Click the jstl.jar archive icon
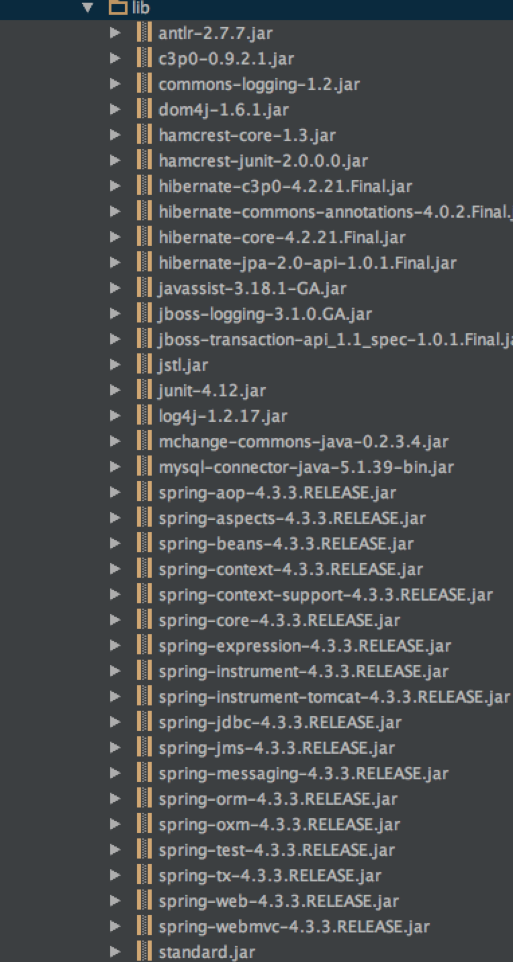The height and width of the screenshot is (962, 513). 144,364
